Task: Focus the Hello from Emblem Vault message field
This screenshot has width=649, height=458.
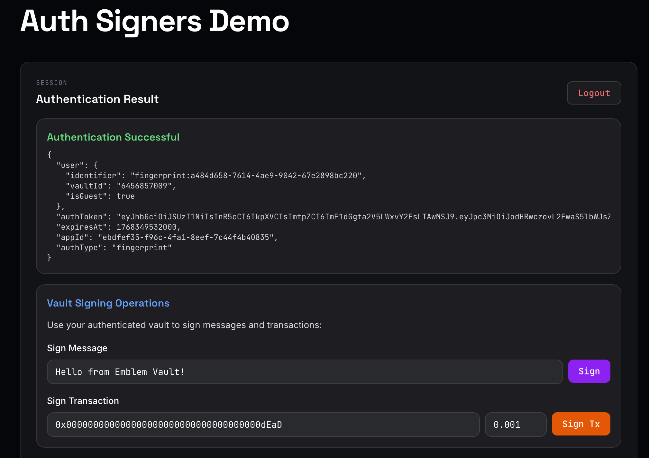Action: 305,372
